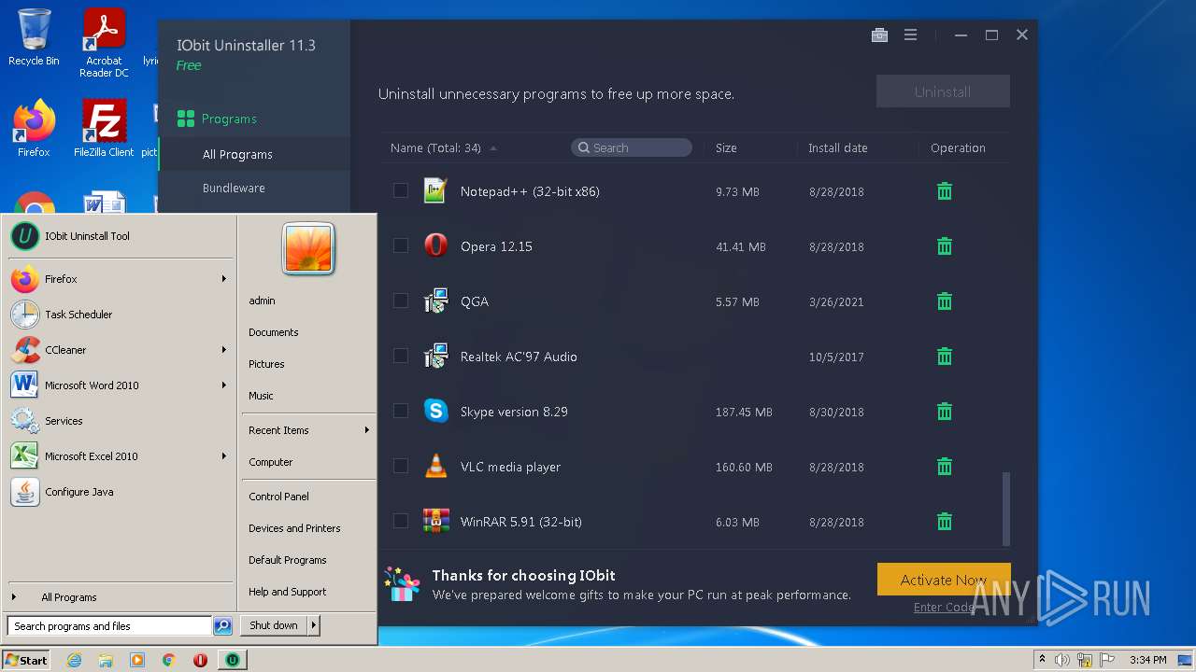Open Internet Explorer from taskbar

pyautogui.click(x=75, y=660)
